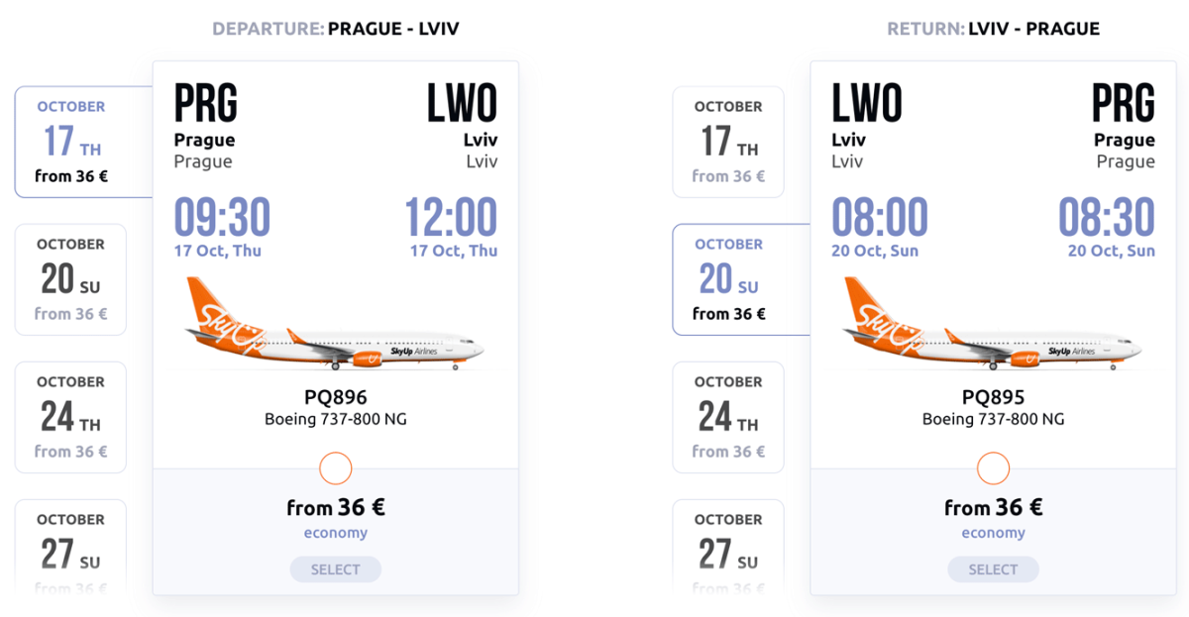Select October 27 return date card

pyautogui.click(x=728, y=550)
